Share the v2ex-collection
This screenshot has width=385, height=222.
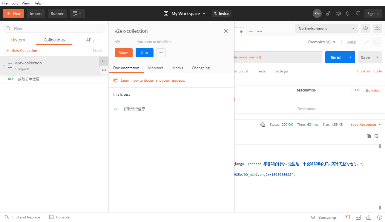pos(124,53)
